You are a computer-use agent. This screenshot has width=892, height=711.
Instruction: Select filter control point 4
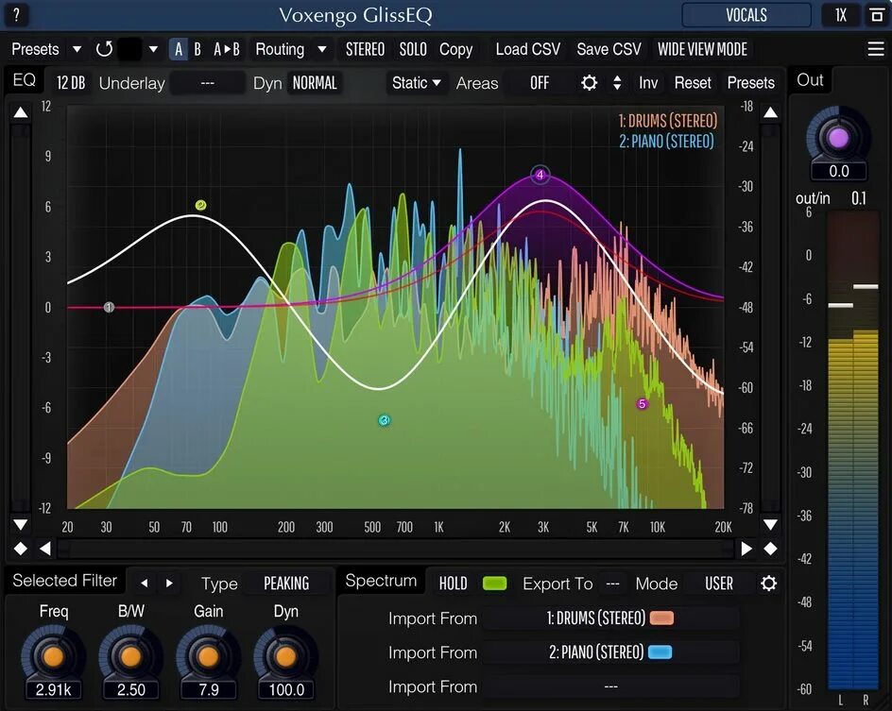click(540, 175)
